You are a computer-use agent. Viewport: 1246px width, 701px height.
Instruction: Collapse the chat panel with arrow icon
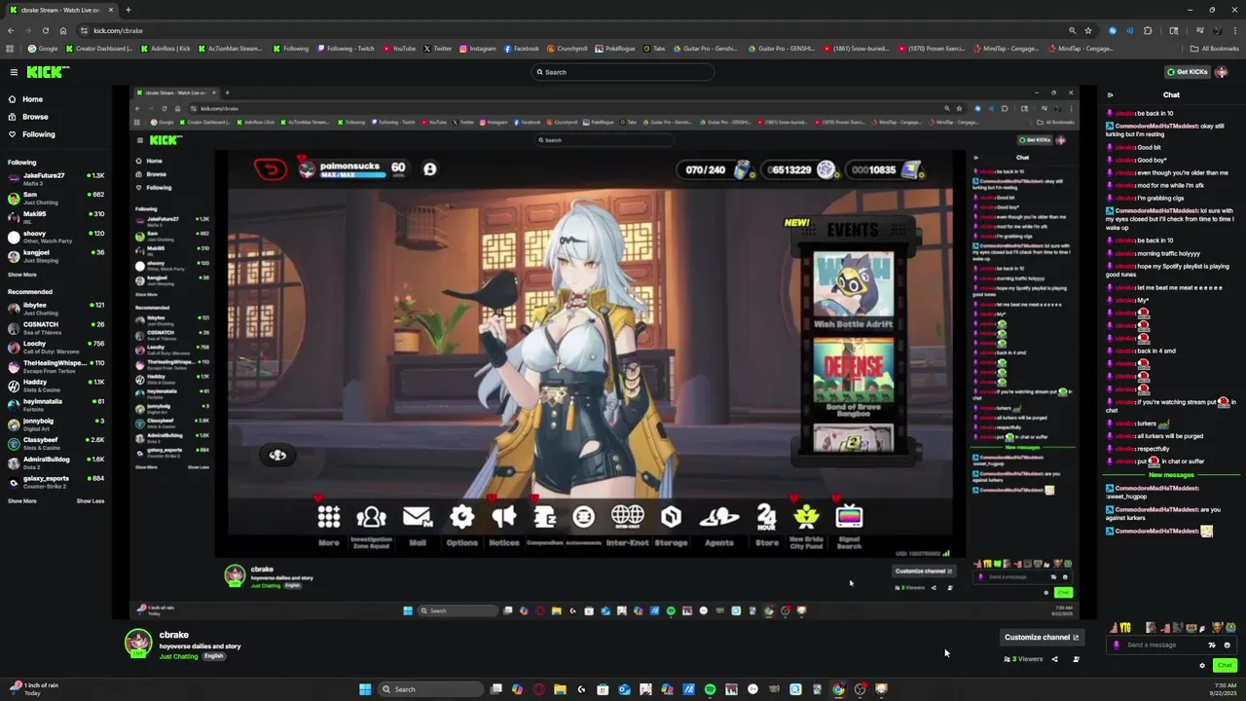click(1110, 94)
